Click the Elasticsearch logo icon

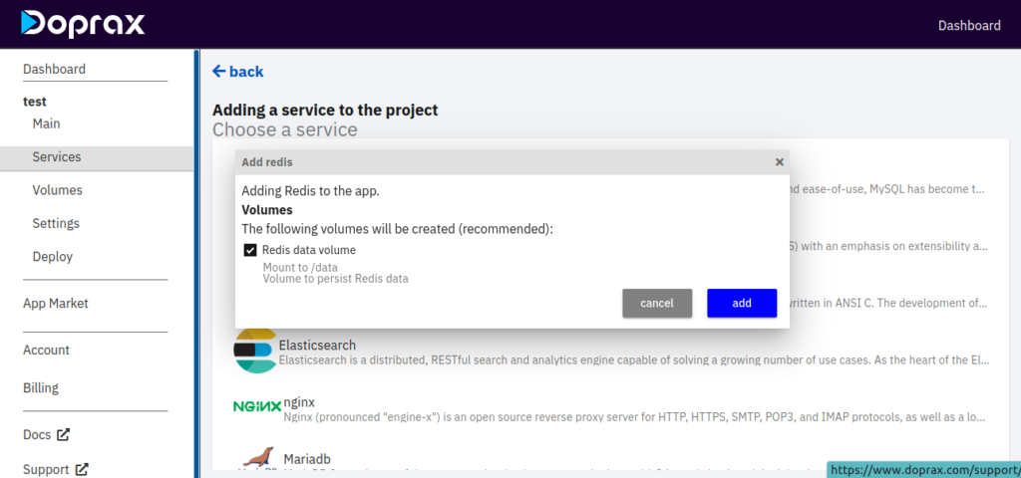pos(255,351)
